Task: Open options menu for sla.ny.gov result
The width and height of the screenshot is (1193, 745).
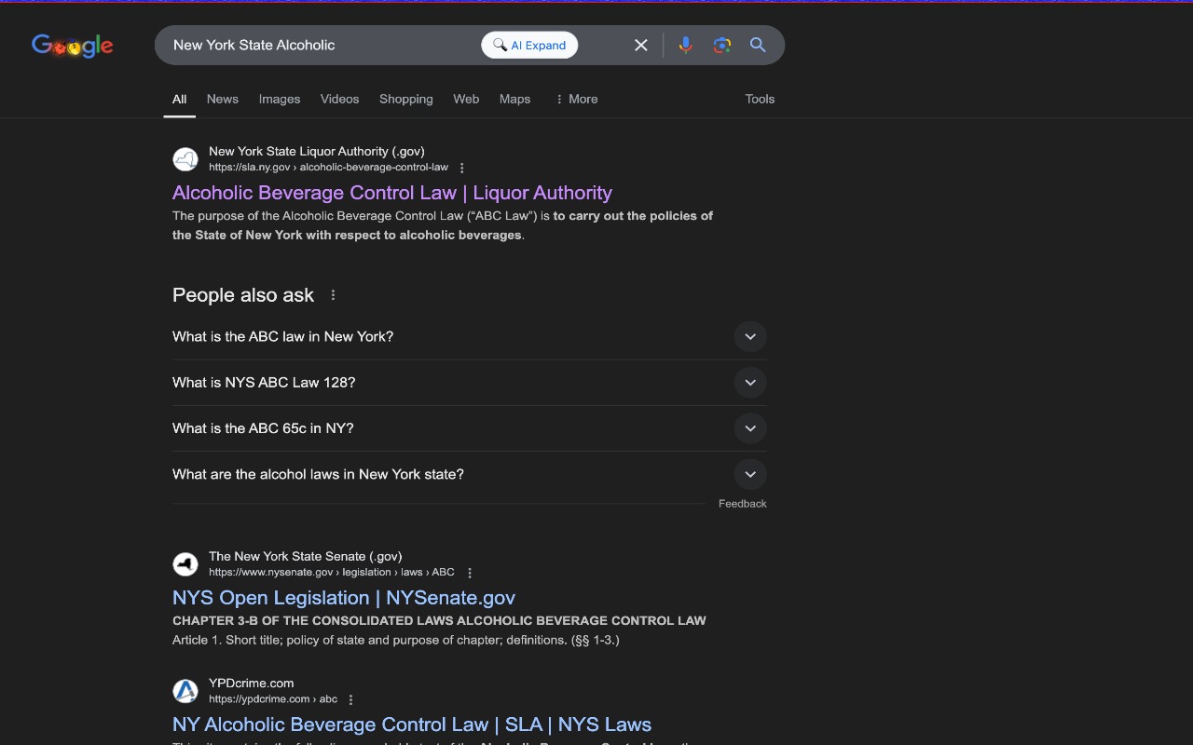Action: click(x=461, y=168)
